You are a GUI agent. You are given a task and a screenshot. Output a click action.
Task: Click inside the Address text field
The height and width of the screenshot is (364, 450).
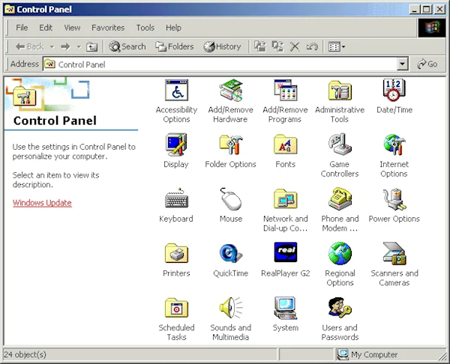tap(225, 64)
